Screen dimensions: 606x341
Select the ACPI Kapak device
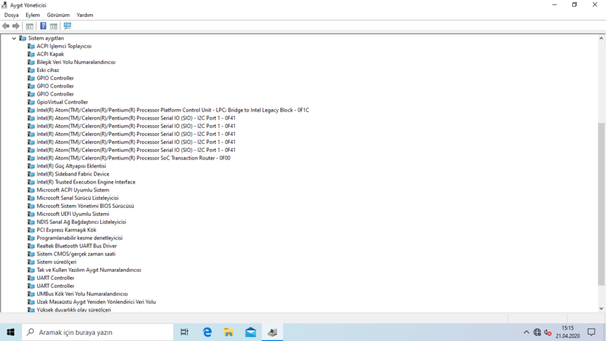(x=50, y=54)
